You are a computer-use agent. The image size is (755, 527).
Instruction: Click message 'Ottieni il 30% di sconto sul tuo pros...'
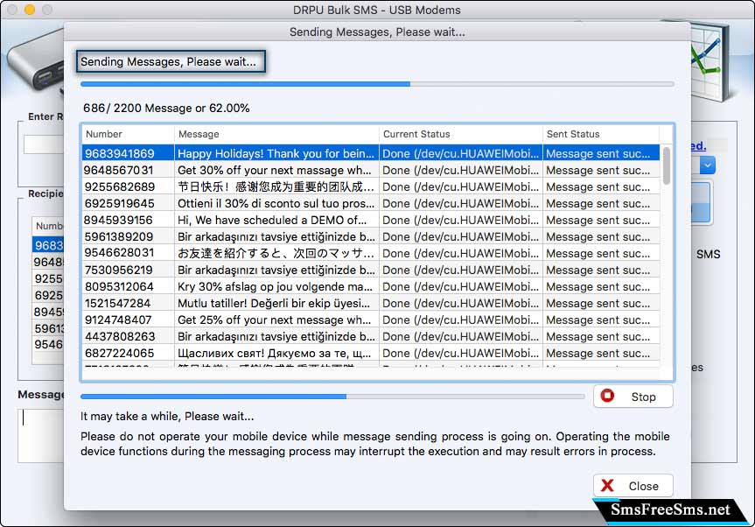(276, 203)
